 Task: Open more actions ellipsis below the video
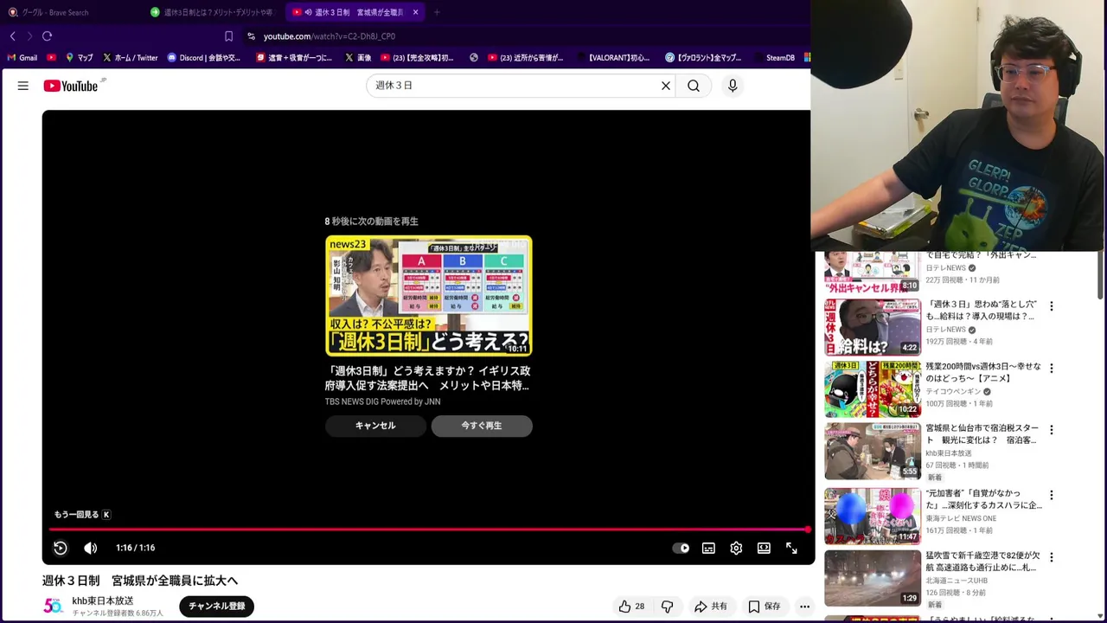pos(804,607)
